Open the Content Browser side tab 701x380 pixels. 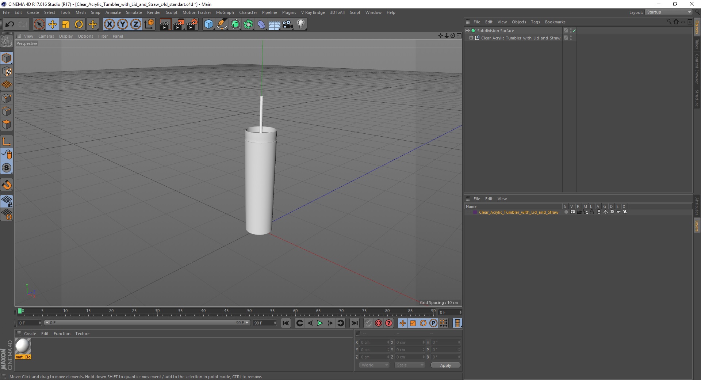pos(697,69)
